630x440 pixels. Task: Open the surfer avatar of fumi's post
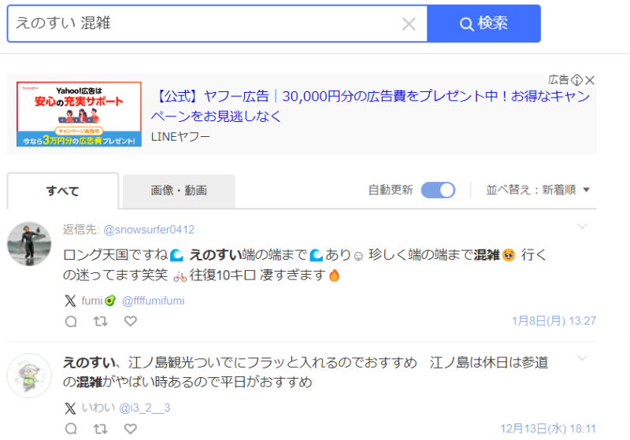tap(29, 244)
